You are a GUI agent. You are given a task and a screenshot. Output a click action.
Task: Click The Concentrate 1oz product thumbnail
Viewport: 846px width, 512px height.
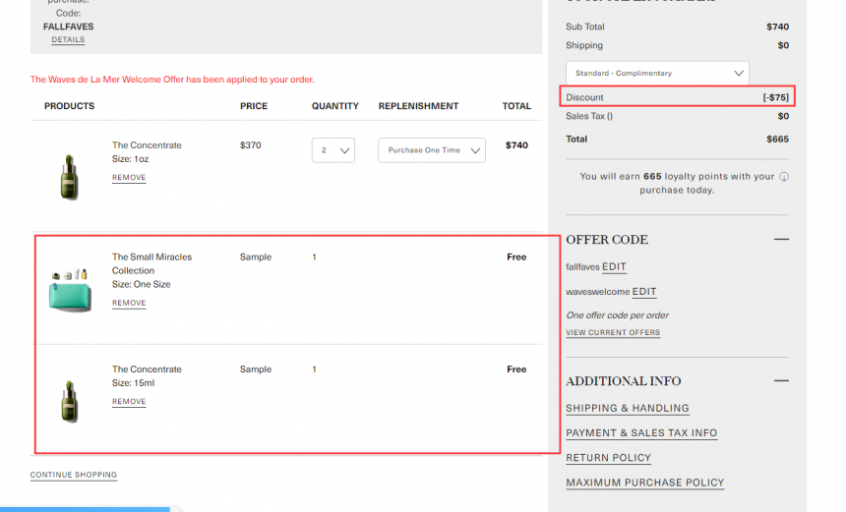tap(69, 177)
